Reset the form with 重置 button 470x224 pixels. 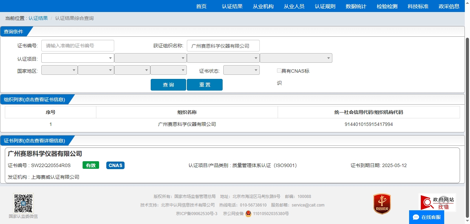[205, 85]
